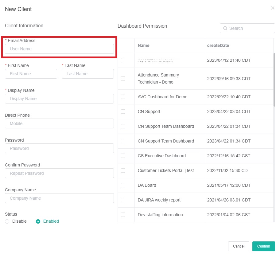Click the Password input field
This screenshot has width=280, height=254.
(x=59, y=148)
